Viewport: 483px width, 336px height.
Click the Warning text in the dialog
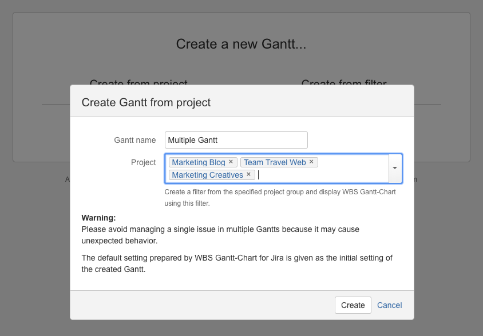[98, 218]
